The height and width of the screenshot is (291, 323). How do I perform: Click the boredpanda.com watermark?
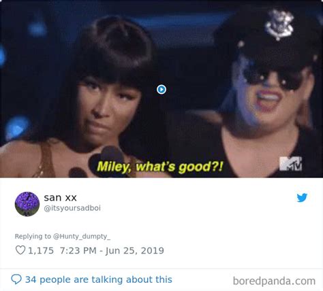point(274,281)
